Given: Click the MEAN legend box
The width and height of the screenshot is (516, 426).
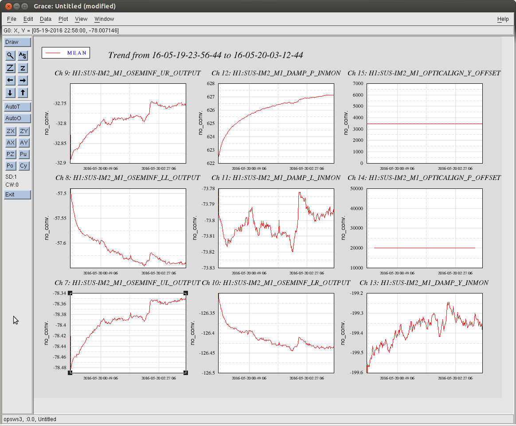Looking at the screenshot, I should click(x=66, y=53).
